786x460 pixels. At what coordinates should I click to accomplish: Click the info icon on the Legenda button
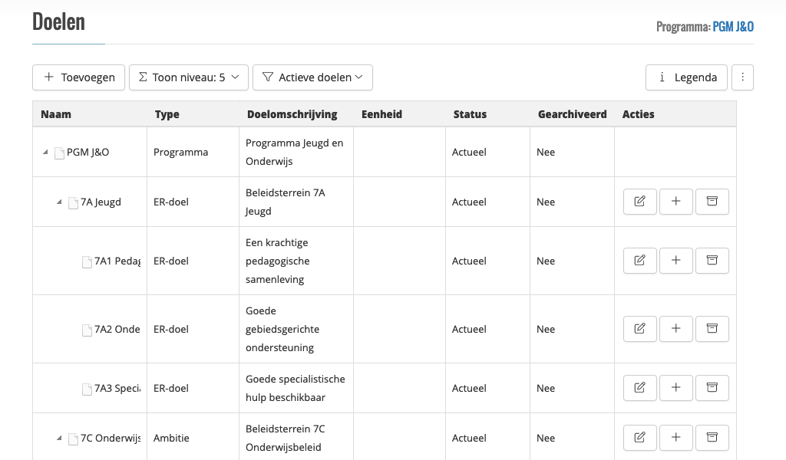pyautogui.click(x=664, y=77)
